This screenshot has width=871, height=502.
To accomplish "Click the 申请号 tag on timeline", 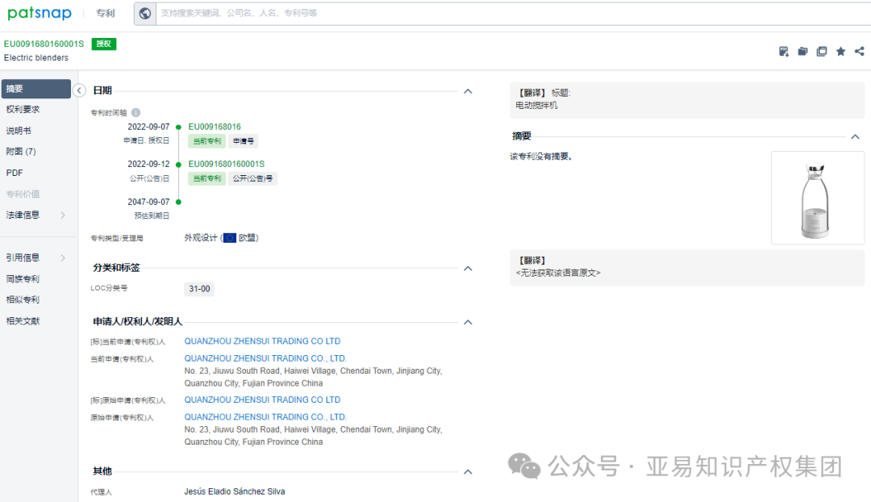I will pyautogui.click(x=244, y=141).
